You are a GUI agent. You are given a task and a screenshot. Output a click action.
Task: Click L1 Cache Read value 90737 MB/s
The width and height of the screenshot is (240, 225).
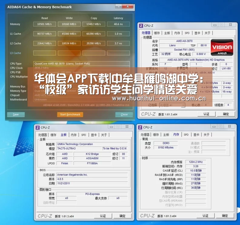point(45,34)
